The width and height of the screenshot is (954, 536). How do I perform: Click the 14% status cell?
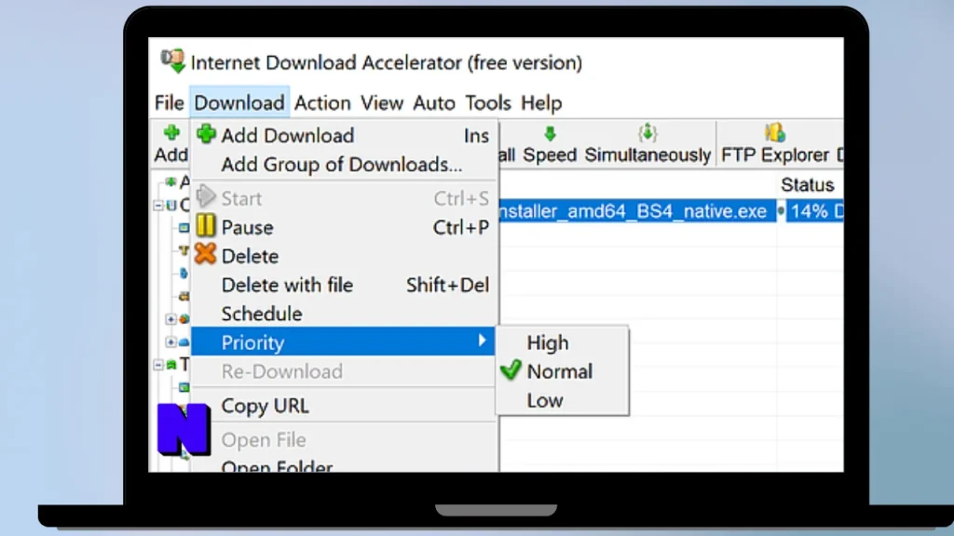[815, 211]
